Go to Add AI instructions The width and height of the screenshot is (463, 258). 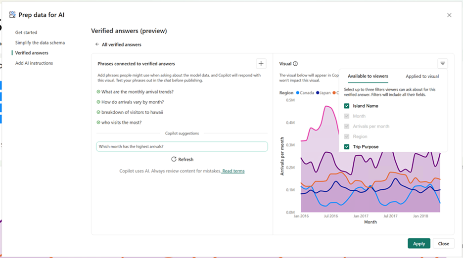34,63
